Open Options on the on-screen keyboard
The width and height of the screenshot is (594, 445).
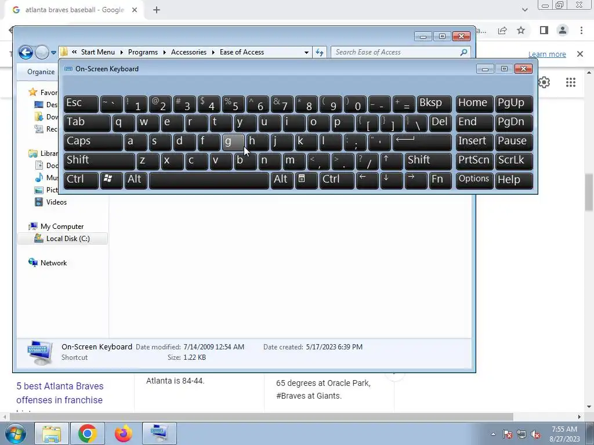(x=474, y=180)
